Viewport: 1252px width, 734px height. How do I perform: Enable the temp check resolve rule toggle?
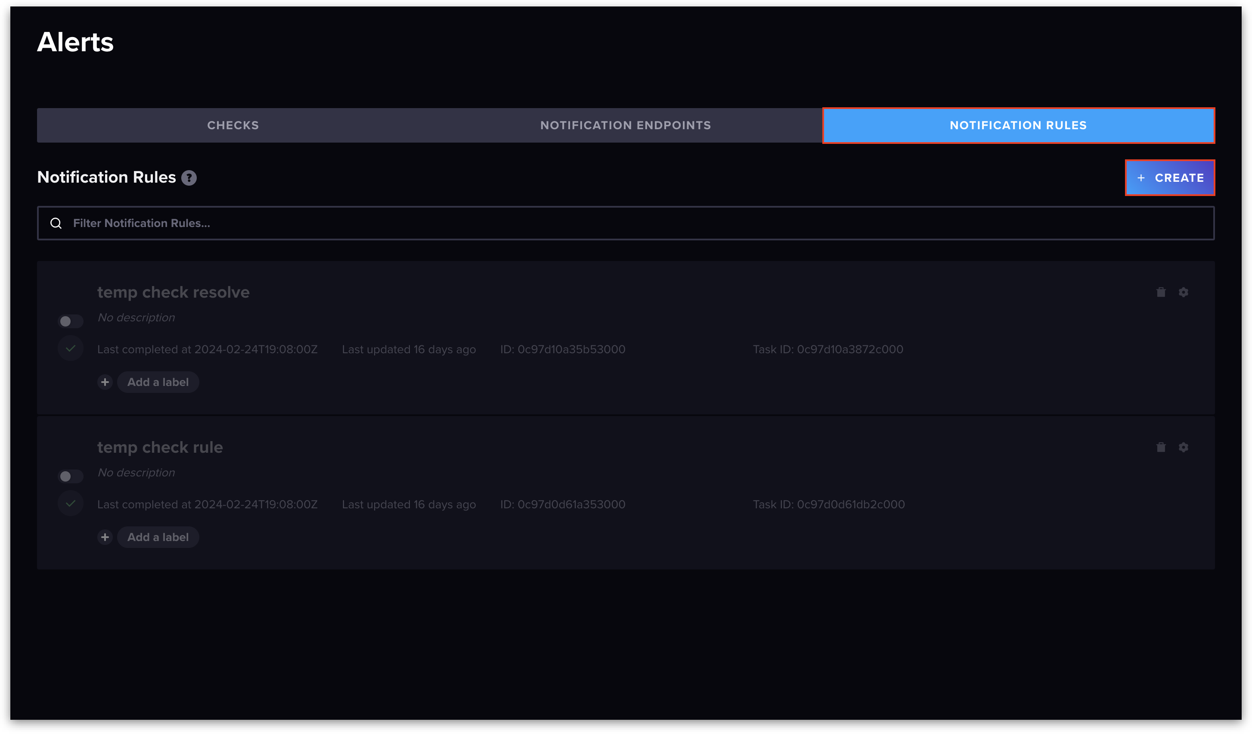tap(71, 321)
